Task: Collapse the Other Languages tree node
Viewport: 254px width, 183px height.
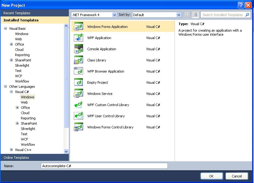Action: [x=6, y=86]
